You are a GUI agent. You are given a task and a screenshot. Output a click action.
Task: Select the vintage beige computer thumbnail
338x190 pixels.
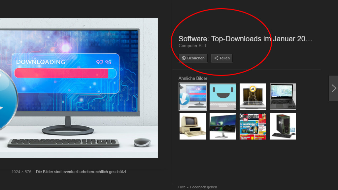pyautogui.click(x=193, y=126)
